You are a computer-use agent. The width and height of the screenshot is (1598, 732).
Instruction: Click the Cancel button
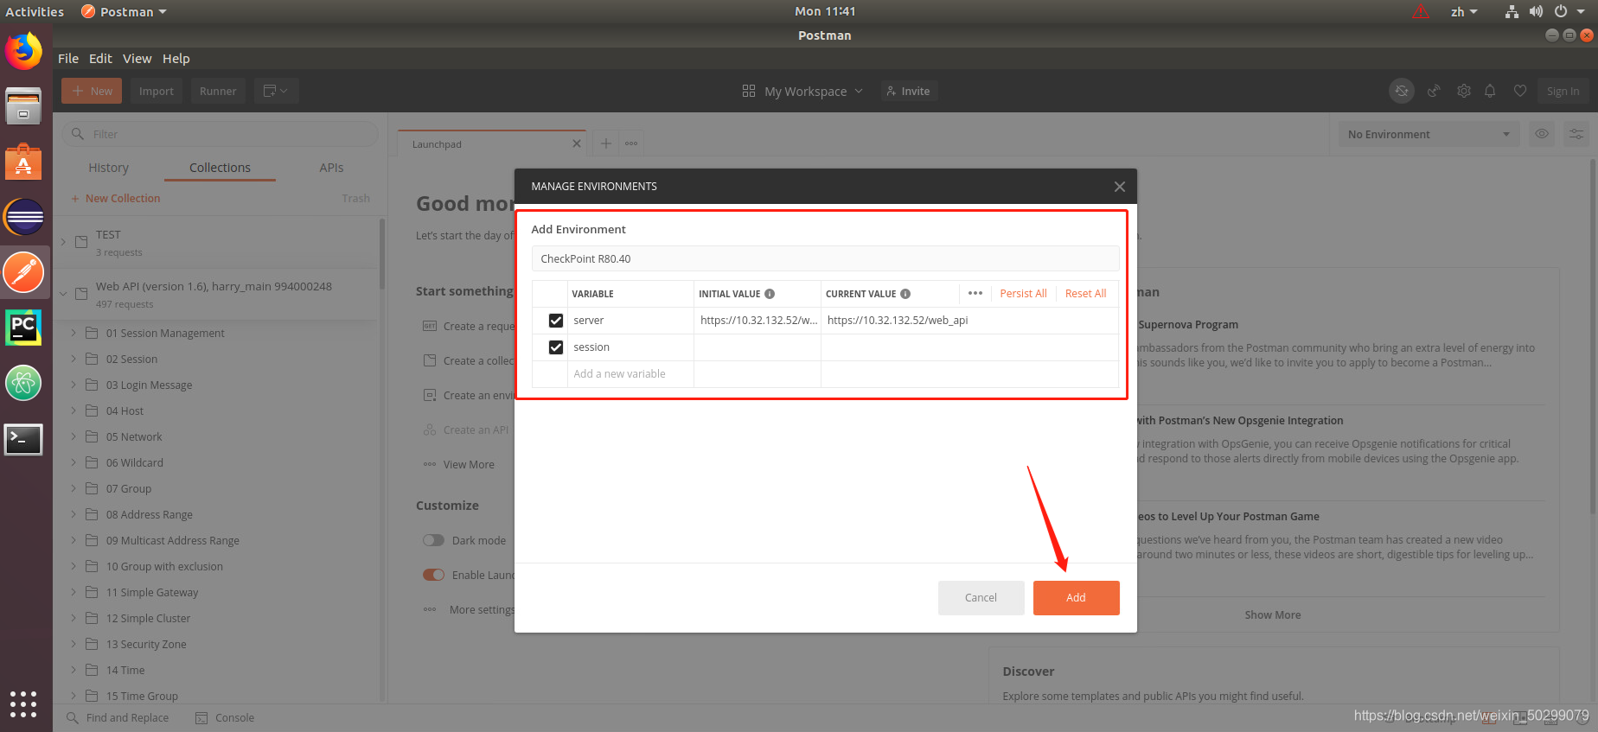tap(981, 598)
